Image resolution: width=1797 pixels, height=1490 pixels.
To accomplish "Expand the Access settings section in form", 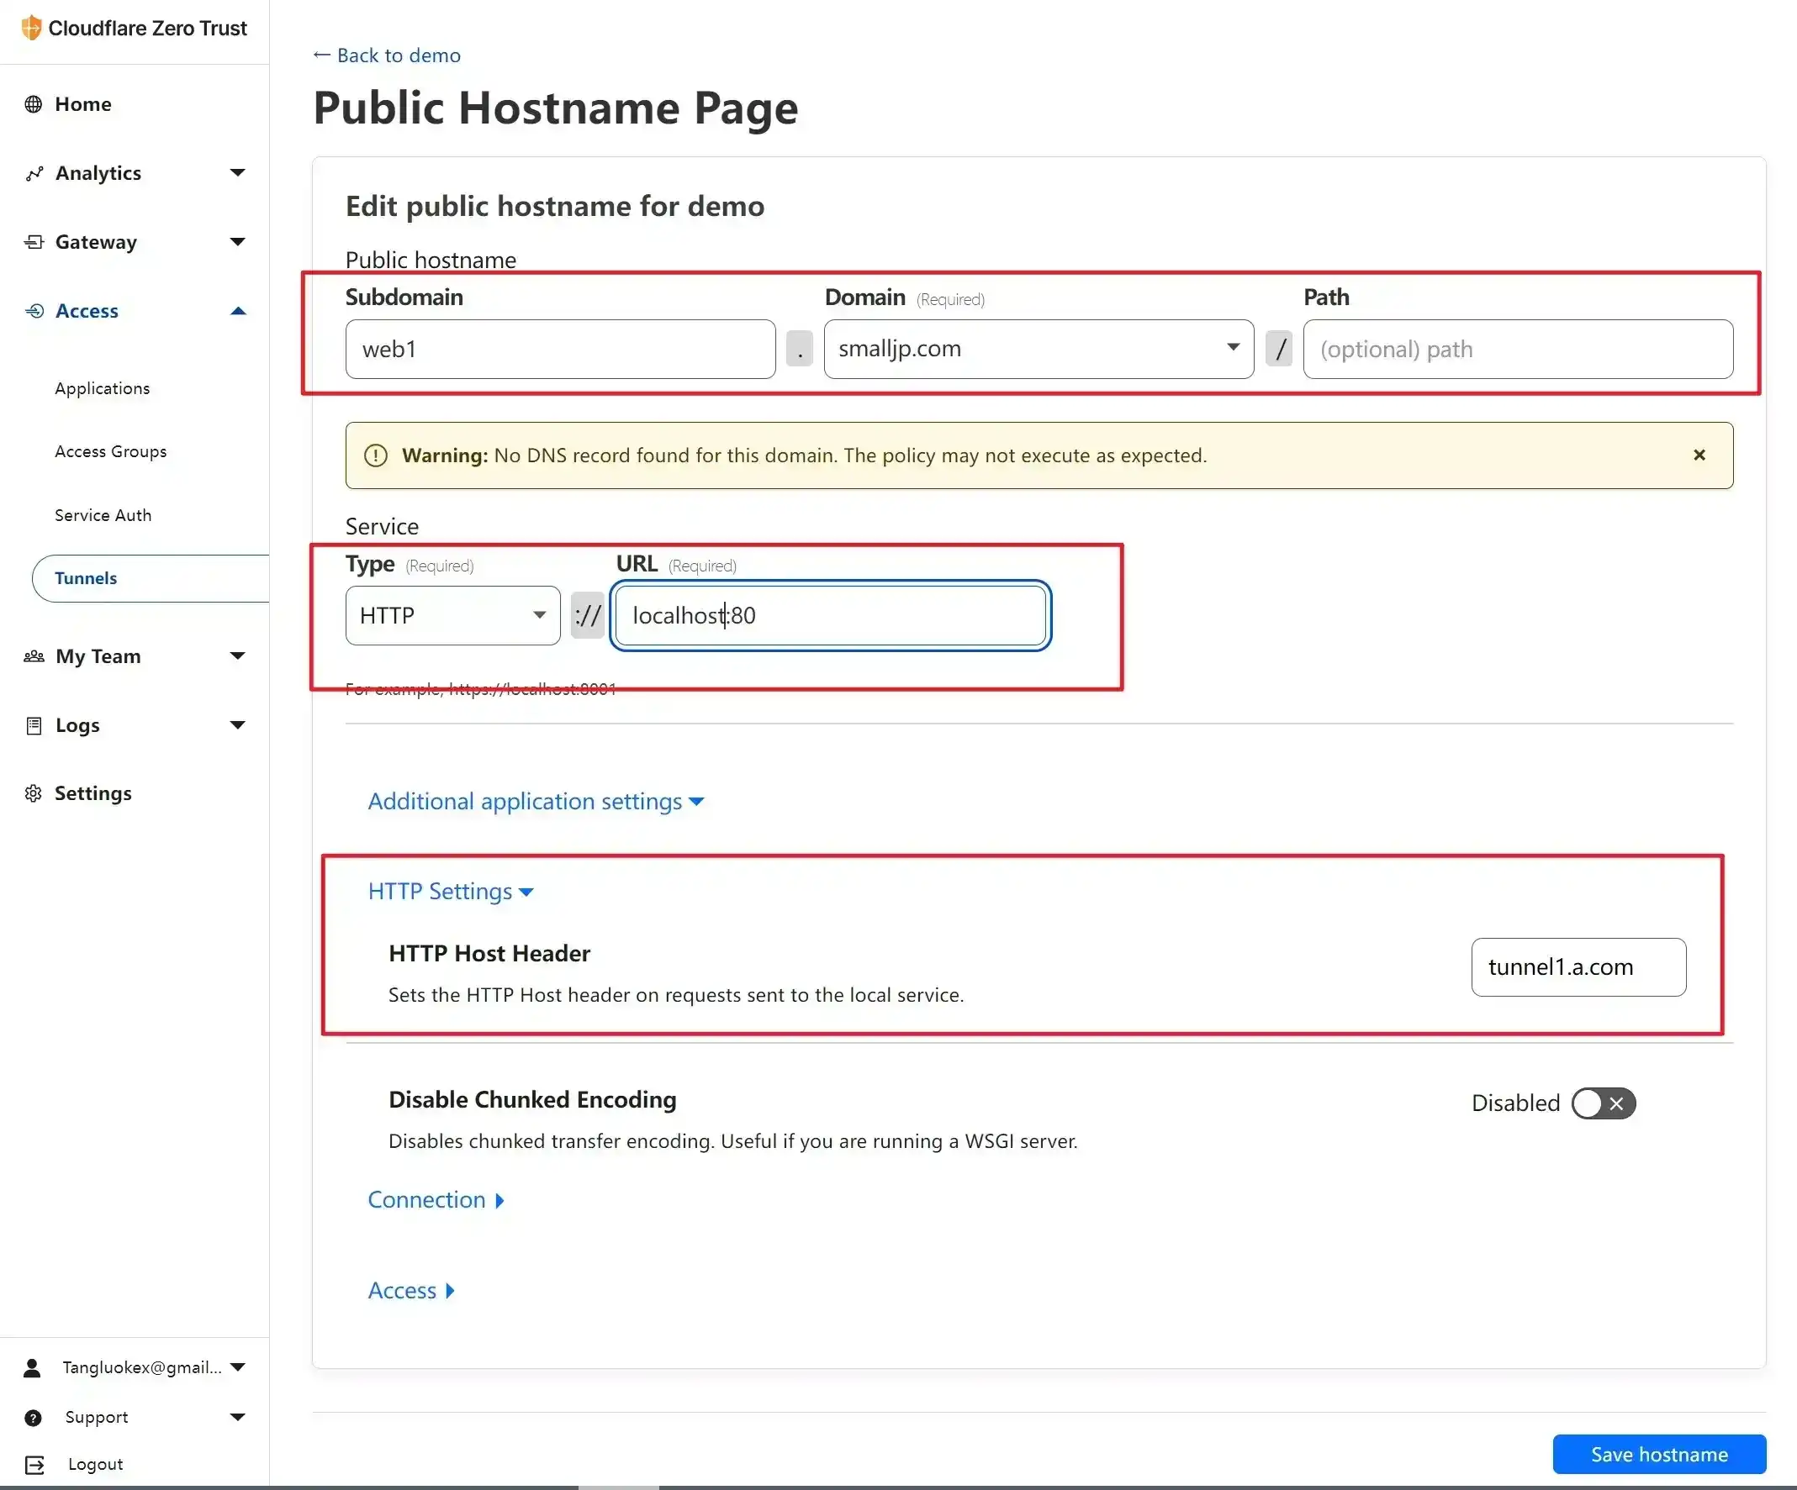I will click(x=410, y=1290).
